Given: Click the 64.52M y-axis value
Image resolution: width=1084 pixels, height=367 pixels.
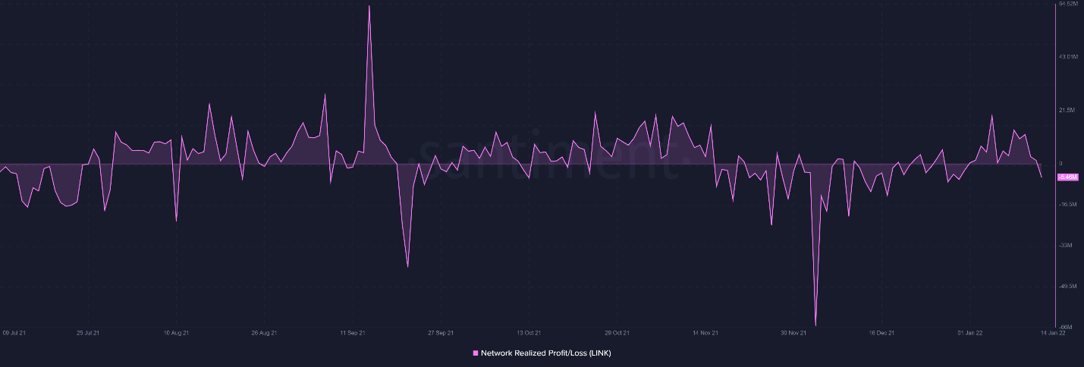Looking at the screenshot, I should tap(1068, 5).
